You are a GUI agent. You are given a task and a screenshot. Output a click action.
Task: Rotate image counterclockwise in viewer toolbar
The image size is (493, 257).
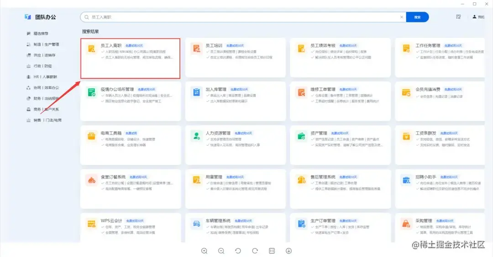[238, 251]
